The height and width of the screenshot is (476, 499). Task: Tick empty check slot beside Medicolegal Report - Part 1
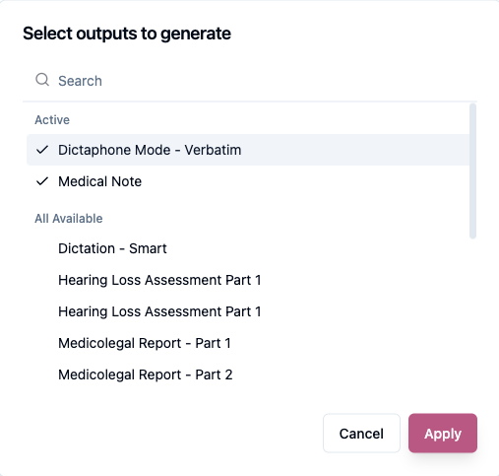[42, 343]
